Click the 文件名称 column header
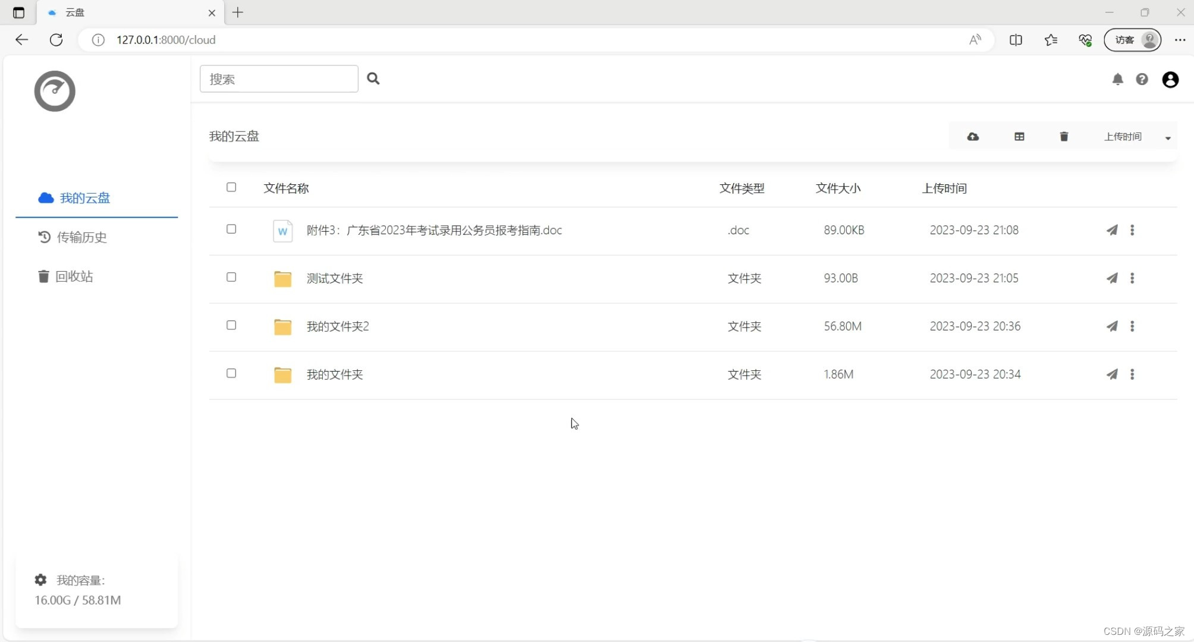Screen dimensions: 1194x642 click(286, 188)
